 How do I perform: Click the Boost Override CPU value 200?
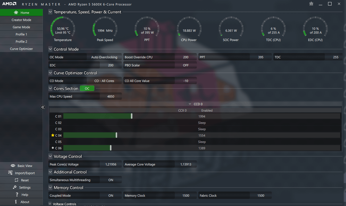click(x=186, y=57)
